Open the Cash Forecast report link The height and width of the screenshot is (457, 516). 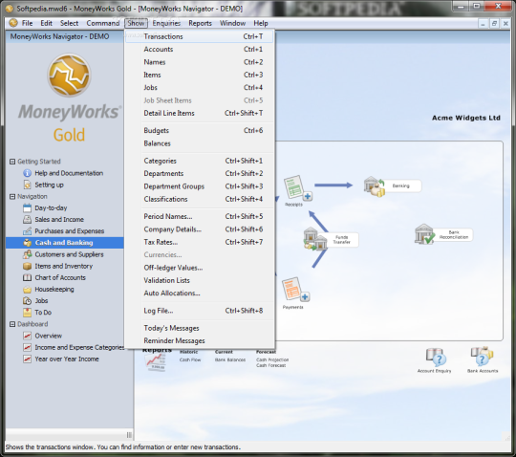pos(270,365)
